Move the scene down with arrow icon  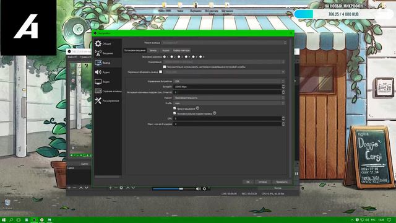pos(87,188)
